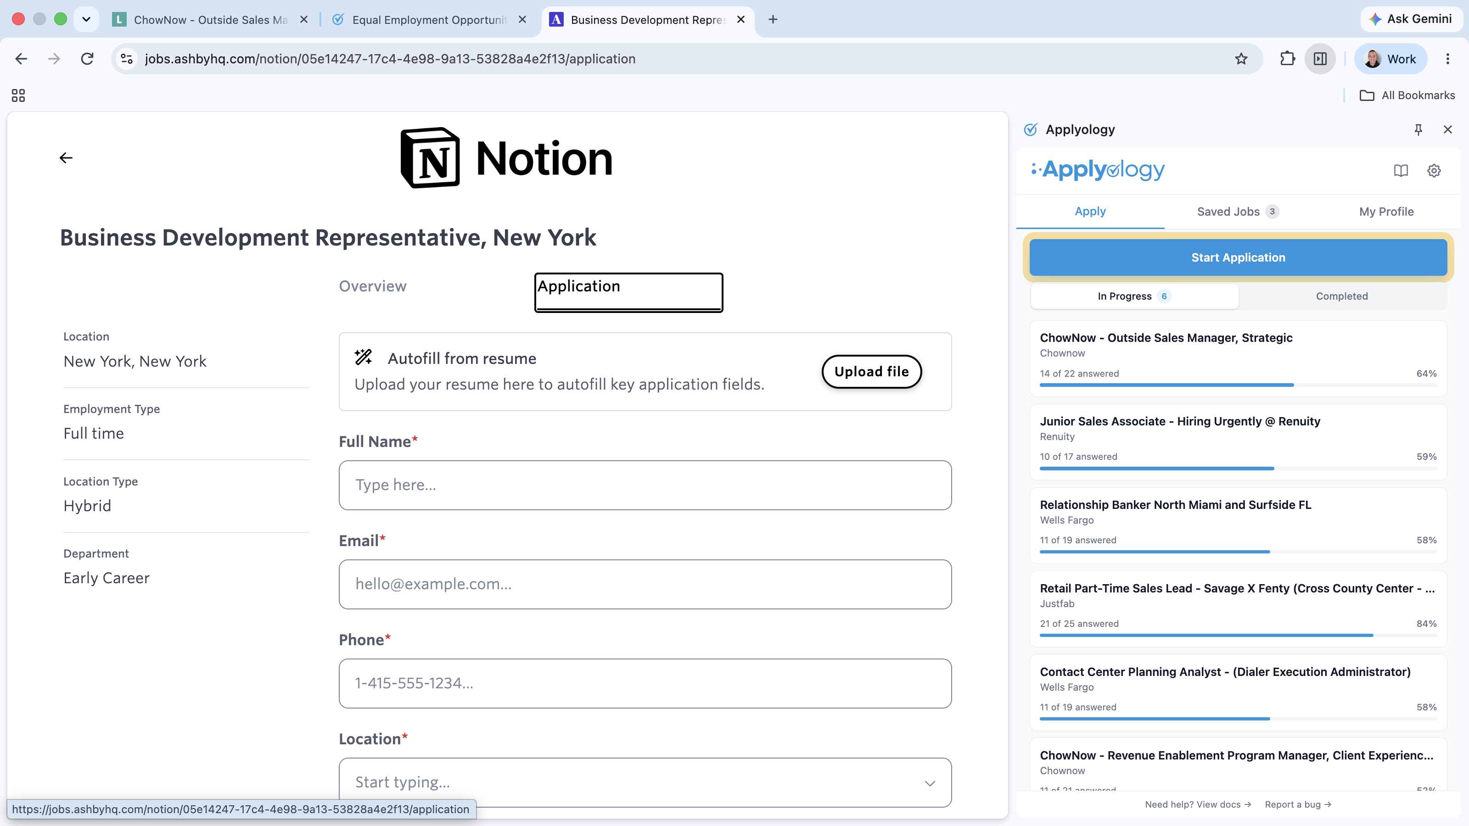Click the Email input field
Image resolution: width=1469 pixels, height=826 pixels.
pos(645,584)
